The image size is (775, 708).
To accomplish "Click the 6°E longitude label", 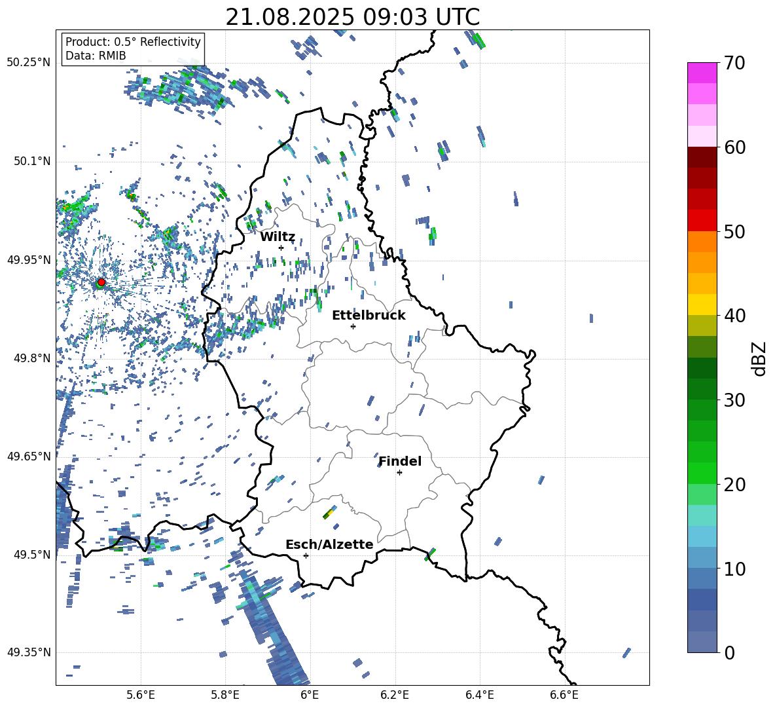I will pos(310,695).
